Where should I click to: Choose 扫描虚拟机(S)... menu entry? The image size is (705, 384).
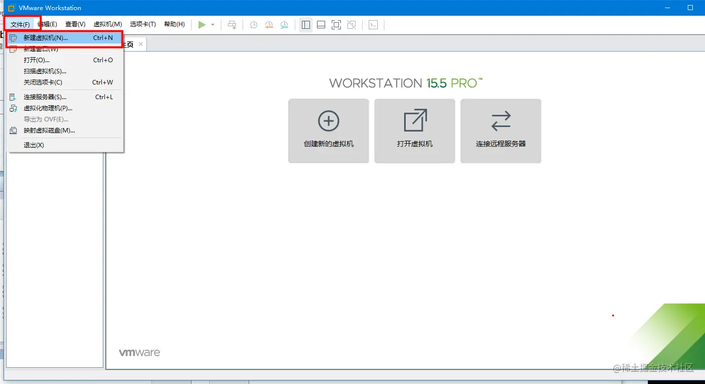pyautogui.click(x=65, y=71)
